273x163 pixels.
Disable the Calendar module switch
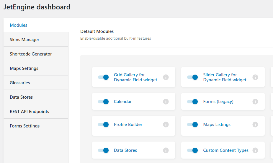[103, 102]
